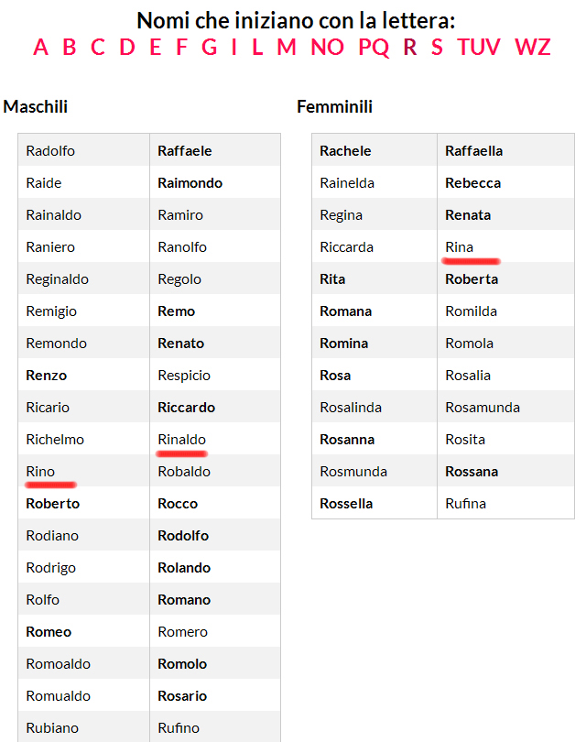Viewport: 586px width, 742px height.
Task: Jump to names starting with D
Action: click(x=126, y=47)
